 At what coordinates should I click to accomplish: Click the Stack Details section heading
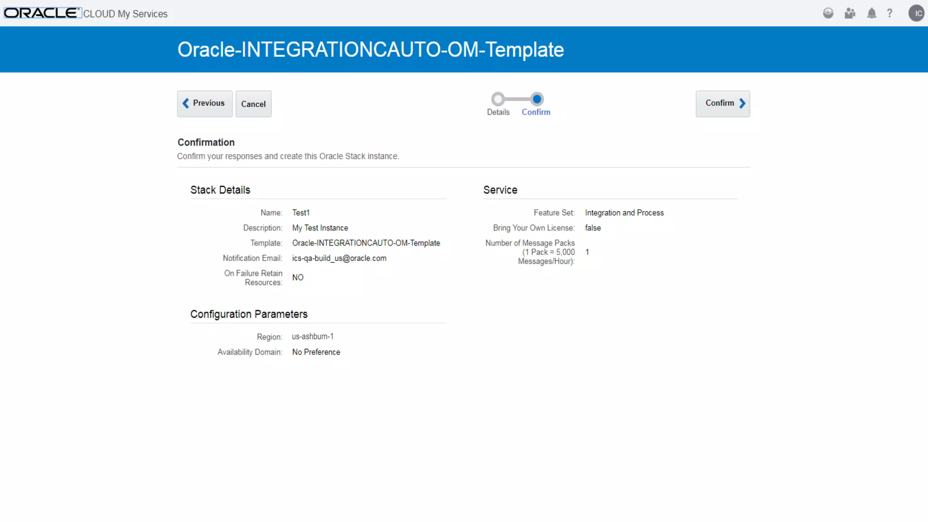coord(220,190)
